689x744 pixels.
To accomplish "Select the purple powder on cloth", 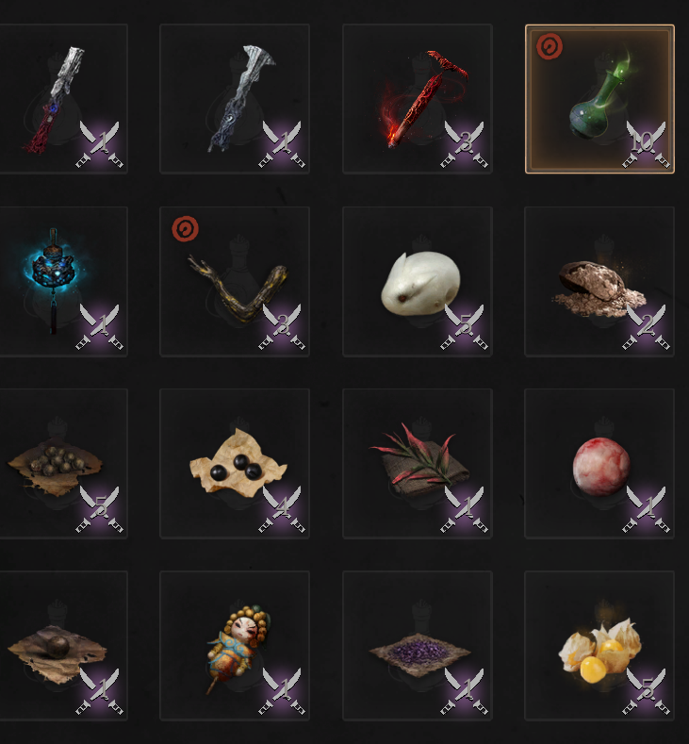I will click(418, 646).
